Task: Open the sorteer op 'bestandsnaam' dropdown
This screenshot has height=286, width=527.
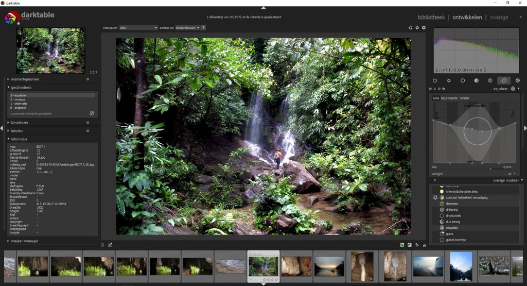Action: pos(188,28)
